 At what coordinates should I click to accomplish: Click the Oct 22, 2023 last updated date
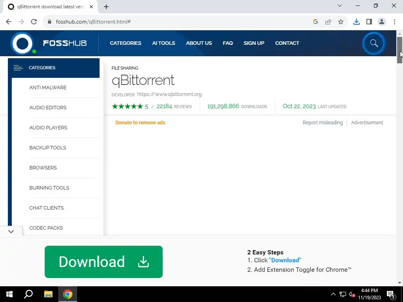point(299,106)
